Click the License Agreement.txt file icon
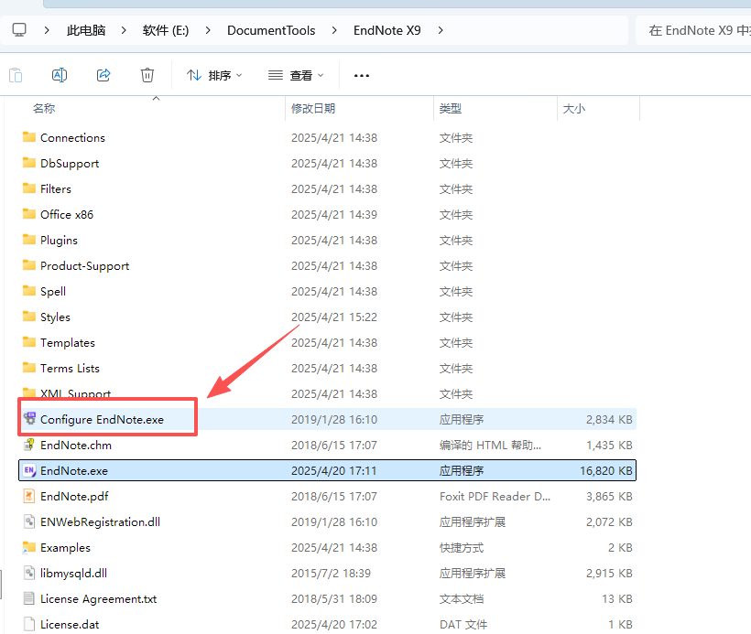751x634 pixels. click(29, 598)
